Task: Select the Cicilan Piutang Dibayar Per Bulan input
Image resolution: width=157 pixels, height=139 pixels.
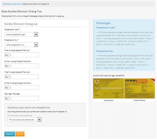Action: 24,87
